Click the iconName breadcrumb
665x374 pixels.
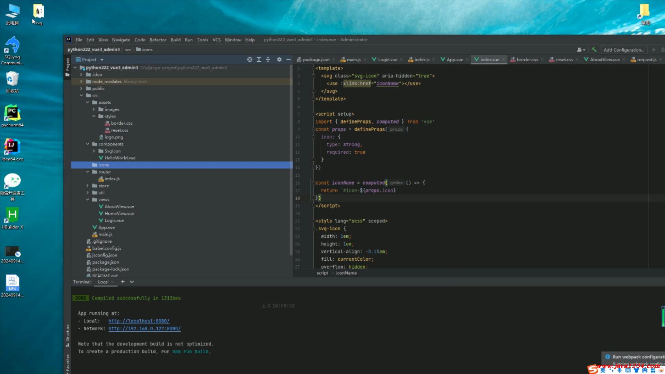pos(346,273)
